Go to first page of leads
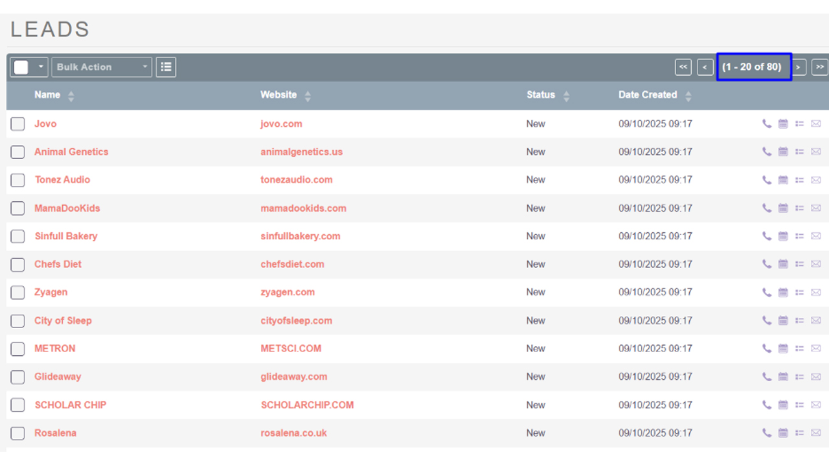The width and height of the screenshot is (829, 466). click(x=683, y=67)
